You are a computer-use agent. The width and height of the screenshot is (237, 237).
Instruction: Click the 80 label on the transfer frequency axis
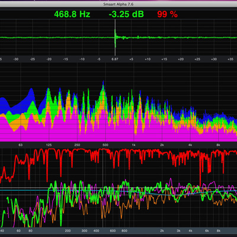coord(30,230)
